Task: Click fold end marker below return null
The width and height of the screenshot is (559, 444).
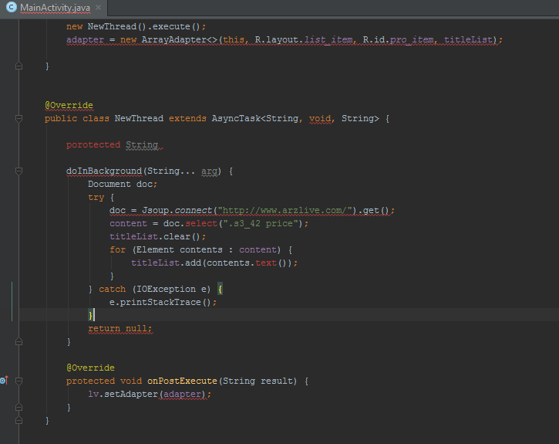Action: 19,341
